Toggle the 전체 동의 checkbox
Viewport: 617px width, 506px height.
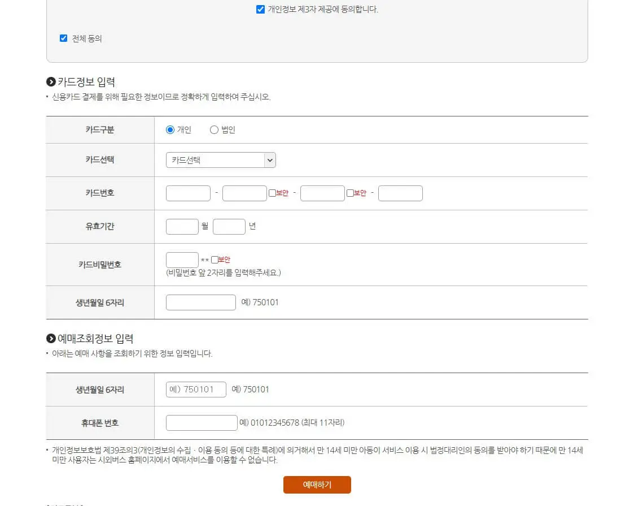(x=63, y=38)
